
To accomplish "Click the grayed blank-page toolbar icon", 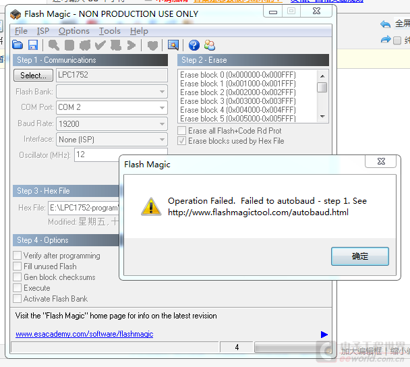I will (x=69, y=45).
